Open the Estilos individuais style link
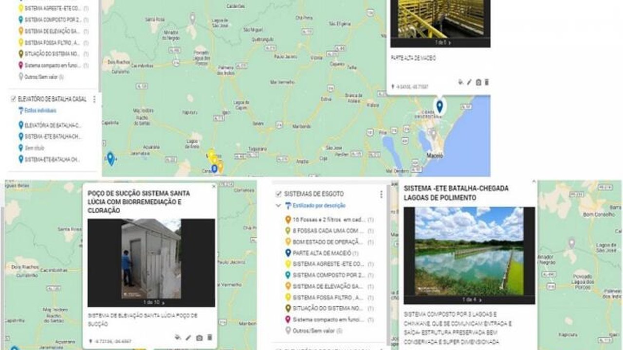The height and width of the screenshot is (350, 623). coord(37,111)
